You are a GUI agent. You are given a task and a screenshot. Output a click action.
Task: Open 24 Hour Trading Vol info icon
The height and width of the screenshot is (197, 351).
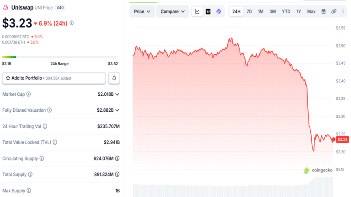[45, 126]
